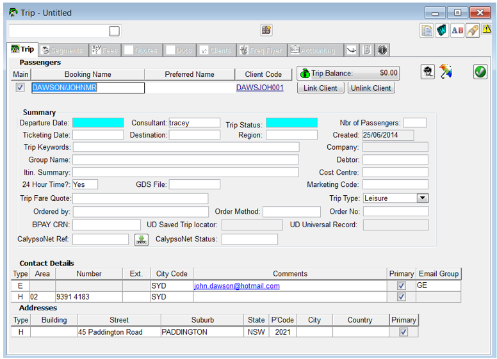Click the cyan Departure Date field

(x=98, y=123)
